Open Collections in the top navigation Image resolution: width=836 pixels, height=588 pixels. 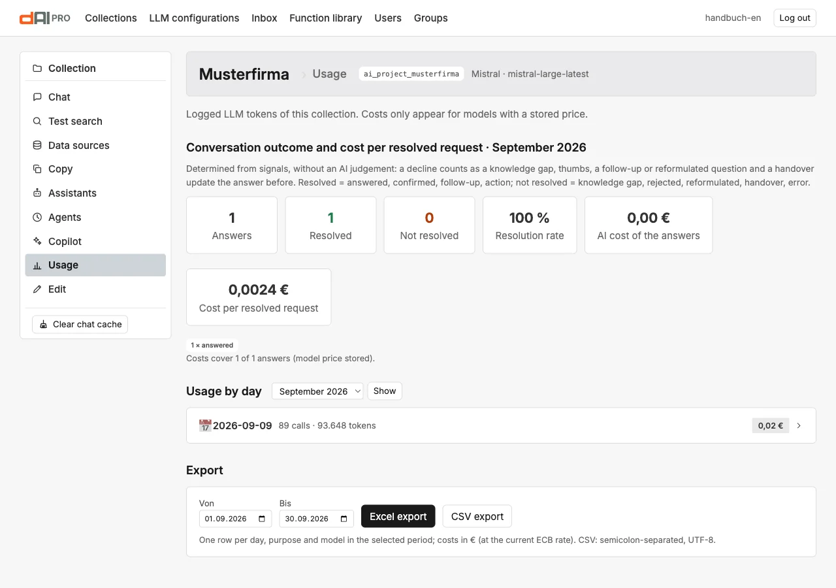pyautogui.click(x=111, y=18)
